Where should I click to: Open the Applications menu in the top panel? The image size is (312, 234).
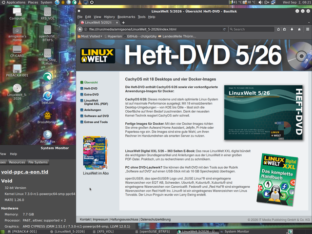point(16,2)
